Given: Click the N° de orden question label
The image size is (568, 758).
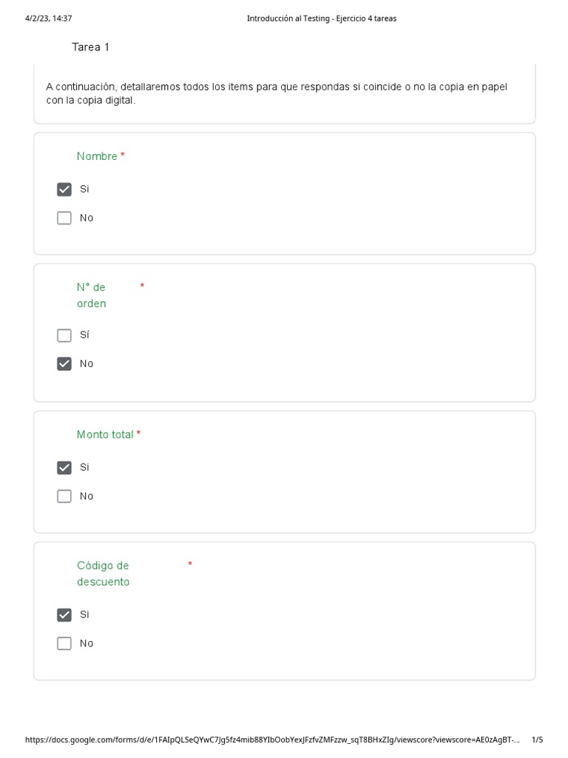Looking at the screenshot, I should click(91, 295).
